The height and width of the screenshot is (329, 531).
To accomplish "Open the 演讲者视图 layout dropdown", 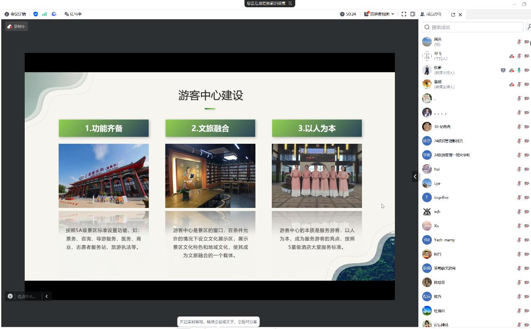I will tap(379, 14).
